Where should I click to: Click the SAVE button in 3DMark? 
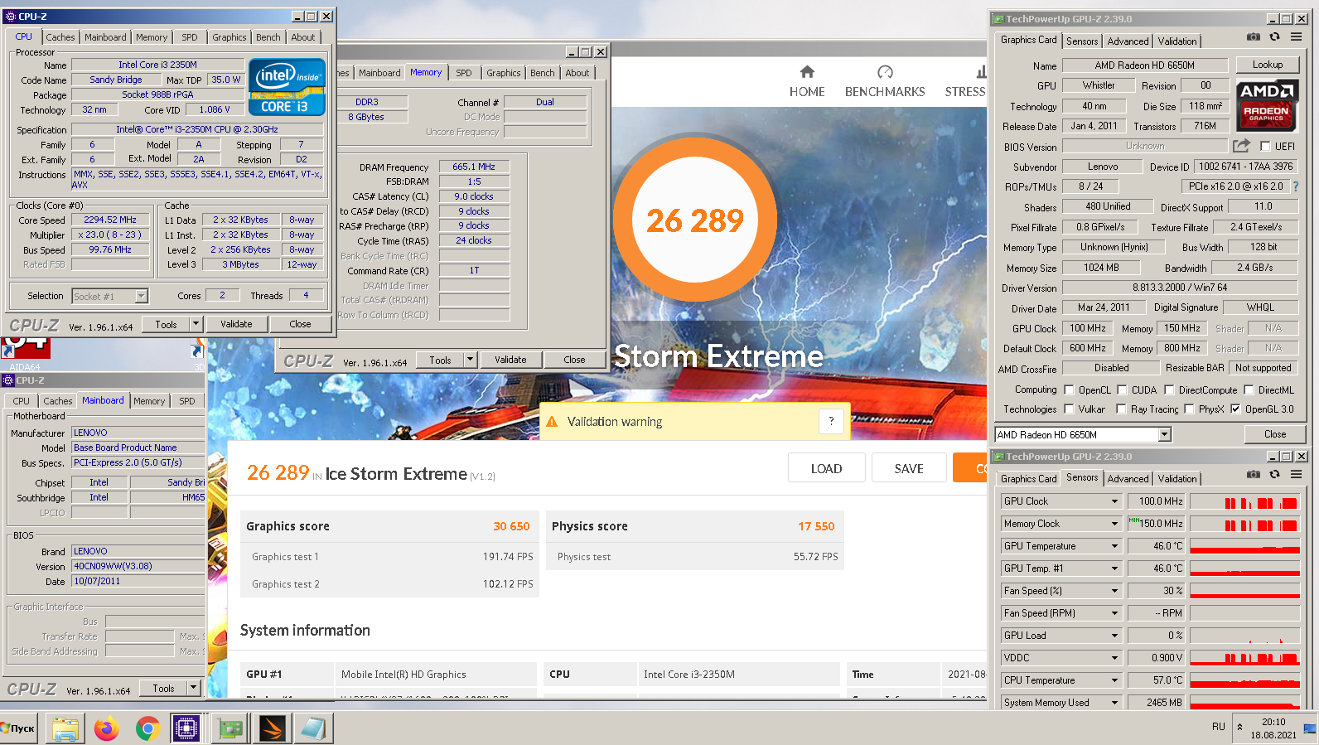point(909,468)
